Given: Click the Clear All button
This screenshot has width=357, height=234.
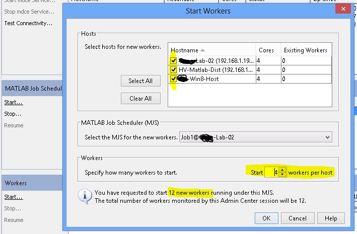Looking at the screenshot, I should [140, 98].
